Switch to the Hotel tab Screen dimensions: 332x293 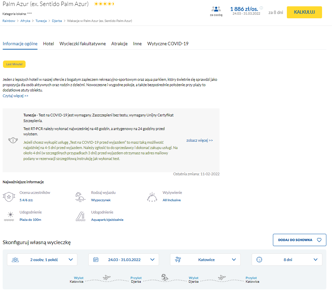[48, 44]
